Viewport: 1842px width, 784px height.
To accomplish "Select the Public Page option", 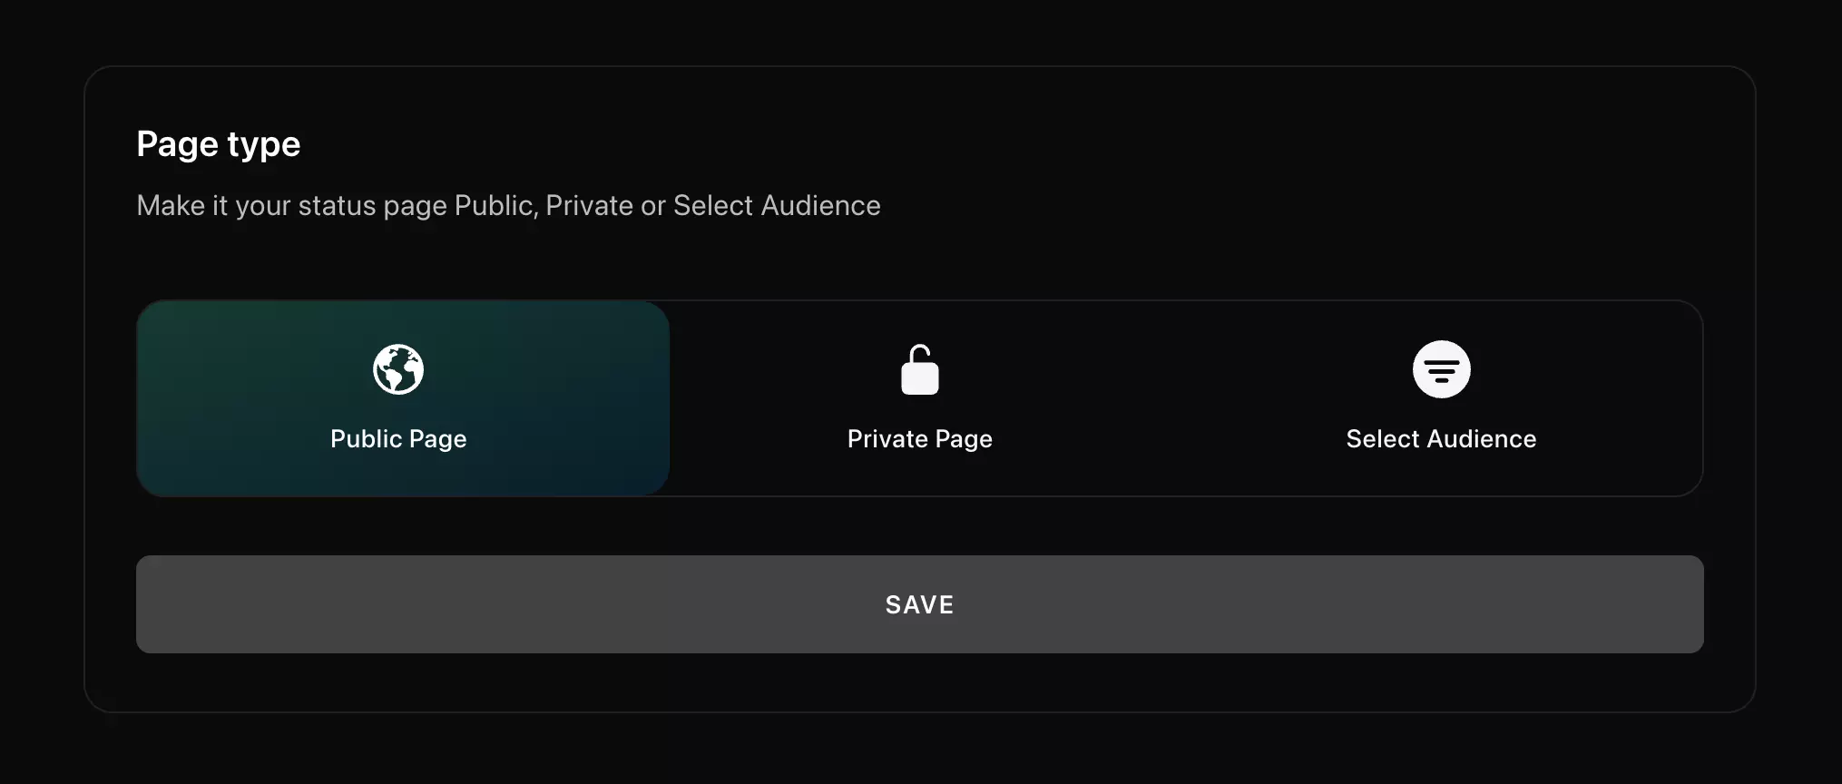I will tap(403, 398).
